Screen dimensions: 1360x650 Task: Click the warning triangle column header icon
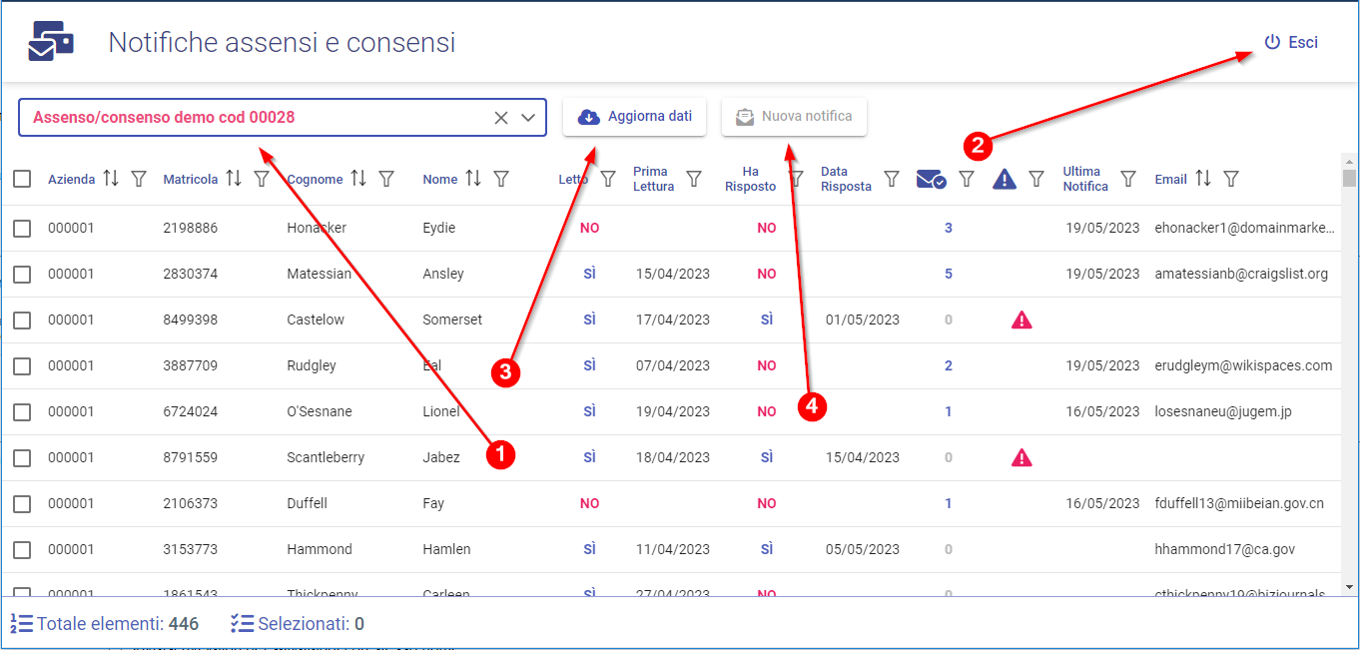[1005, 179]
